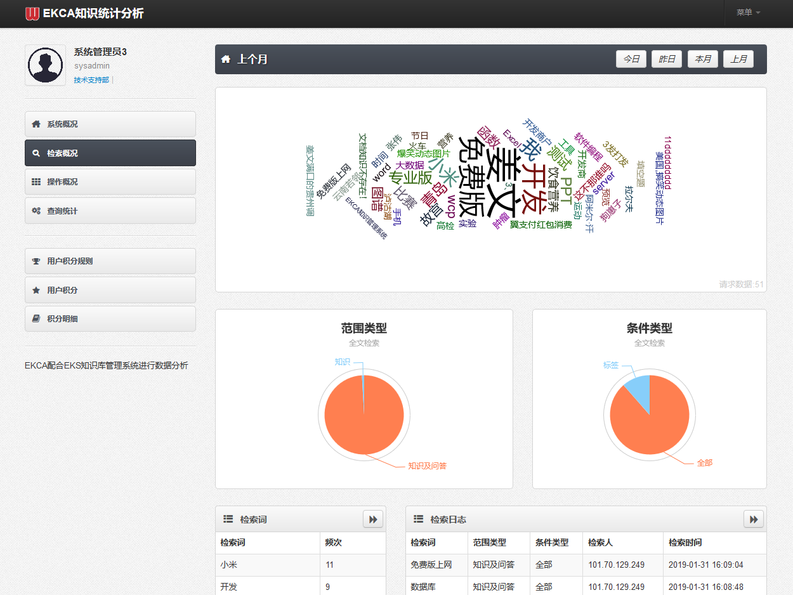
Task: Select the 今日 time filter button
Action: pos(631,59)
